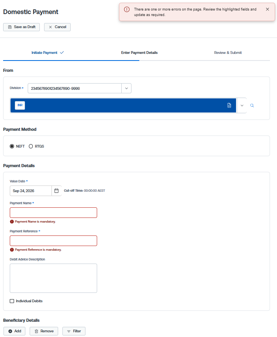Select the NEFT payment method
This screenshot has width=277, height=337.
[x=12, y=146]
